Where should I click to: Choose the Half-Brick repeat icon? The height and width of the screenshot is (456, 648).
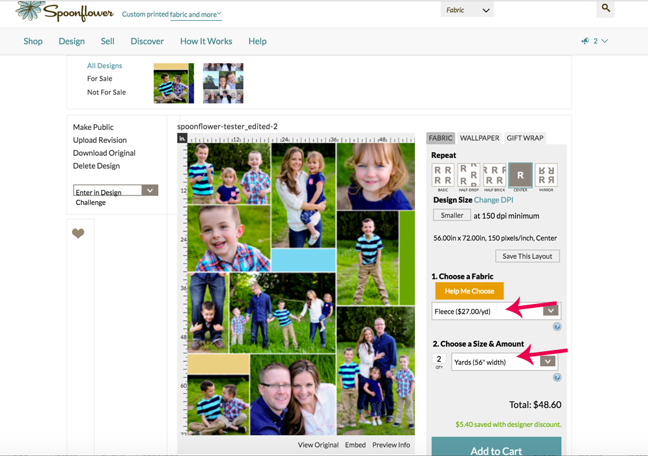pyautogui.click(x=494, y=175)
